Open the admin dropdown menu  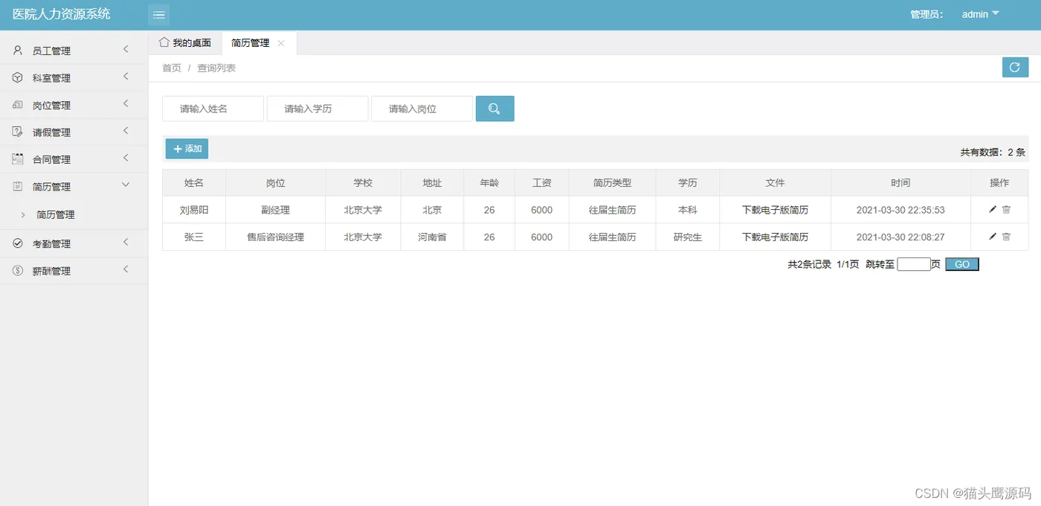[980, 14]
